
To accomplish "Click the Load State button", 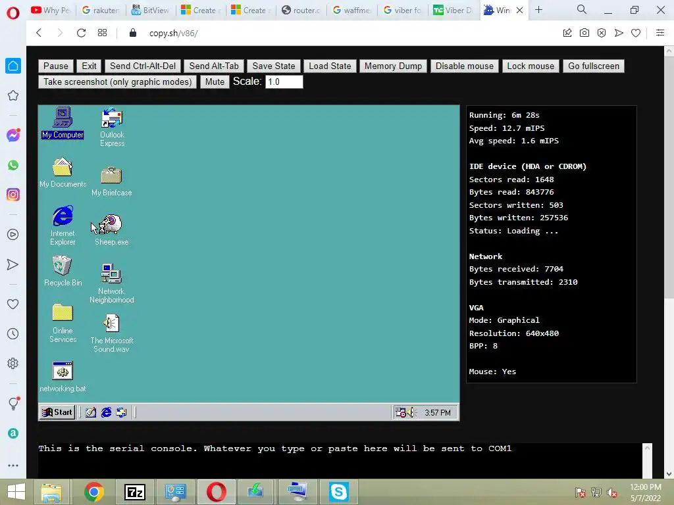I will click(330, 66).
